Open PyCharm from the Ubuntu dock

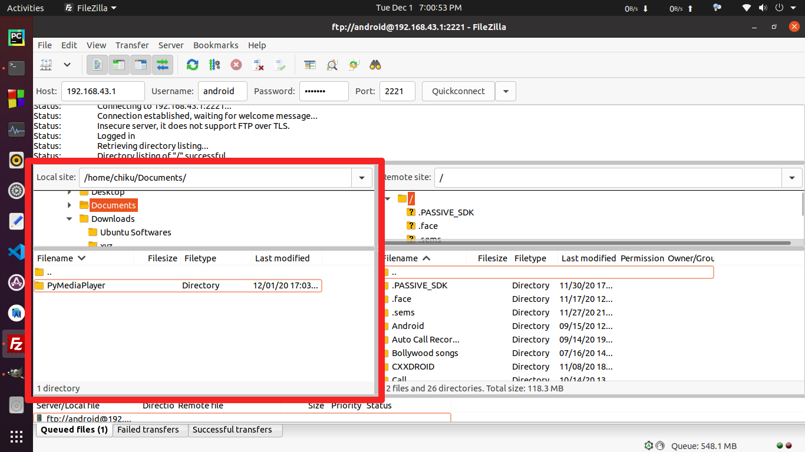pyautogui.click(x=17, y=38)
